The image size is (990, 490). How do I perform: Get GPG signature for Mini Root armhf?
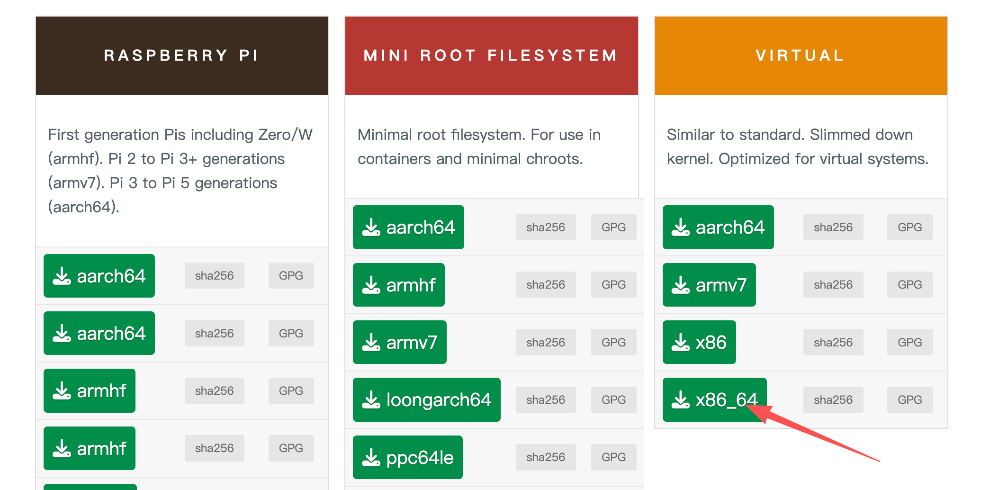[x=613, y=285]
